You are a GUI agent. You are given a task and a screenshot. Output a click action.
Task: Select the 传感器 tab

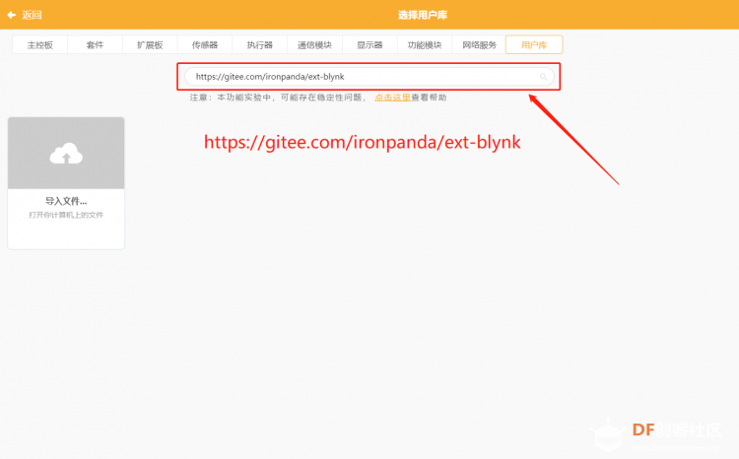pyautogui.click(x=205, y=44)
